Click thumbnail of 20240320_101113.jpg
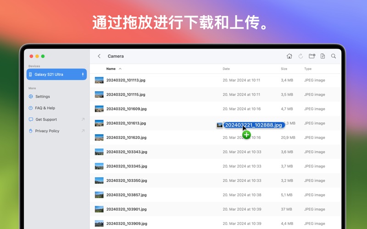Viewport: 367px width, 229px height. 99,80
